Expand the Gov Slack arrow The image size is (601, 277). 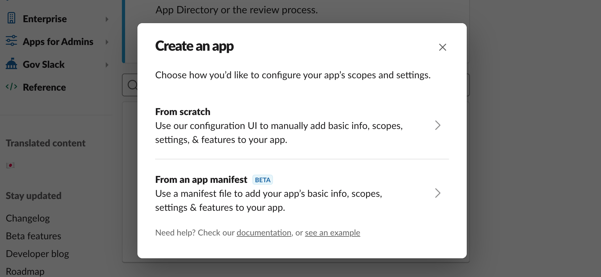point(107,65)
